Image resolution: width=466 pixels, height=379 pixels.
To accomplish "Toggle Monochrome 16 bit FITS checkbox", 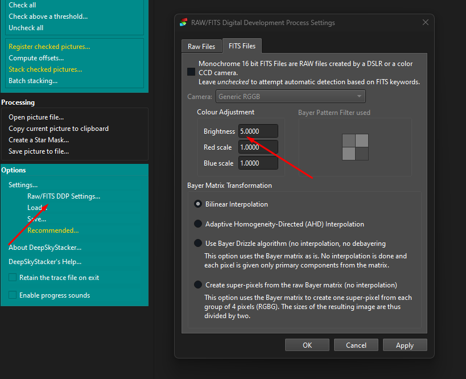I will 191,72.
